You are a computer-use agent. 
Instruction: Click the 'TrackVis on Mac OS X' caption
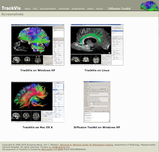[x=38, y=127]
